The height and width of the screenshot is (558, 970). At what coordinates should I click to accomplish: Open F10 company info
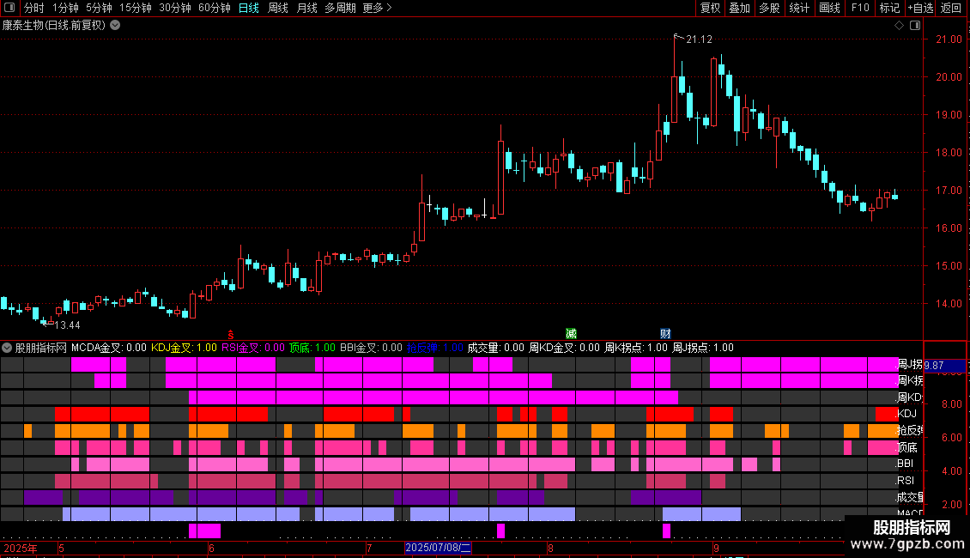(x=860, y=8)
